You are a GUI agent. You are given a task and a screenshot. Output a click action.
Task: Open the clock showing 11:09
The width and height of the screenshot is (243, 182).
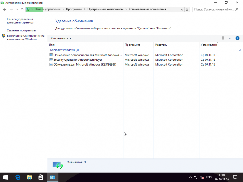222,177
